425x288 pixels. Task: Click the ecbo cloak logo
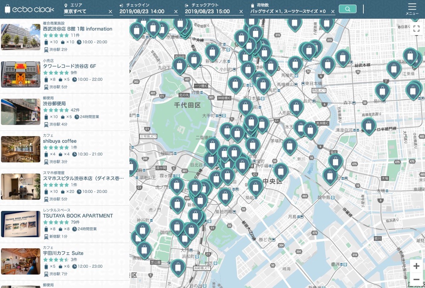pos(29,10)
